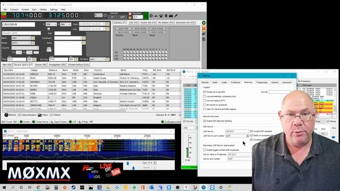Click the CALLSIGN input field
This screenshot has width=340, height=191.
(19, 24)
